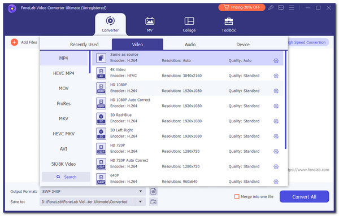The width and height of the screenshot is (339, 216).
Task: Expand the Output Format dropdown
Action: point(141,191)
